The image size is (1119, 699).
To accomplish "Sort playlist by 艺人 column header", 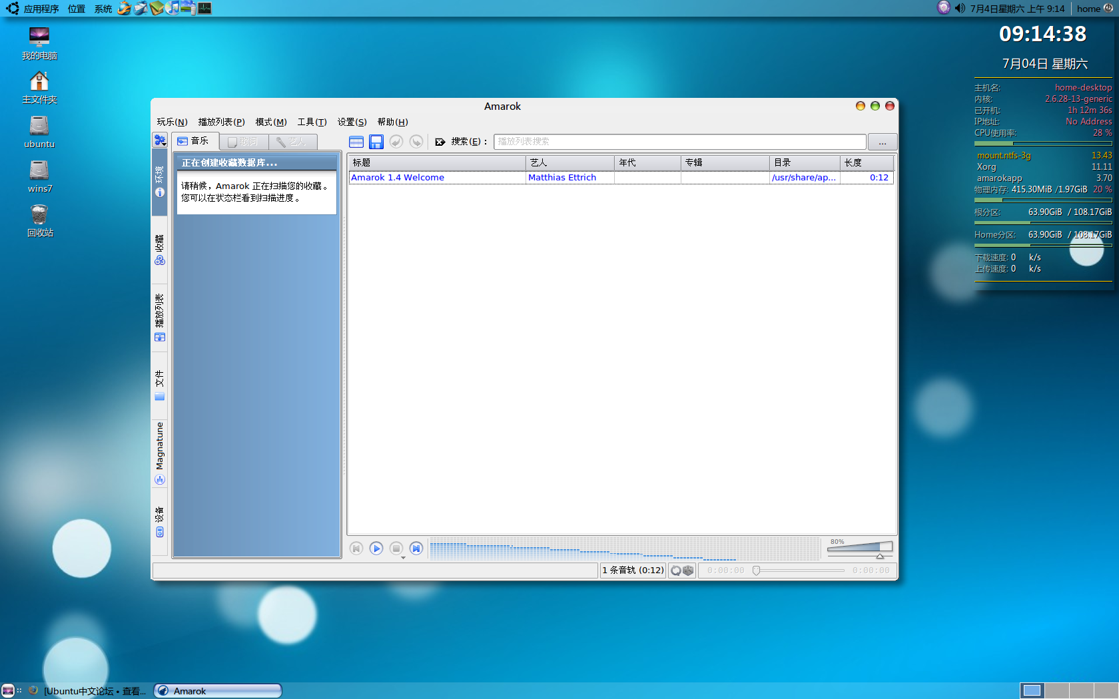I will [570, 162].
